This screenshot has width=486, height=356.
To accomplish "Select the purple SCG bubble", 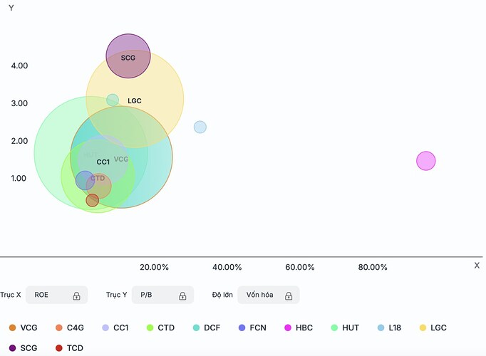I will (x=128, y=56).
